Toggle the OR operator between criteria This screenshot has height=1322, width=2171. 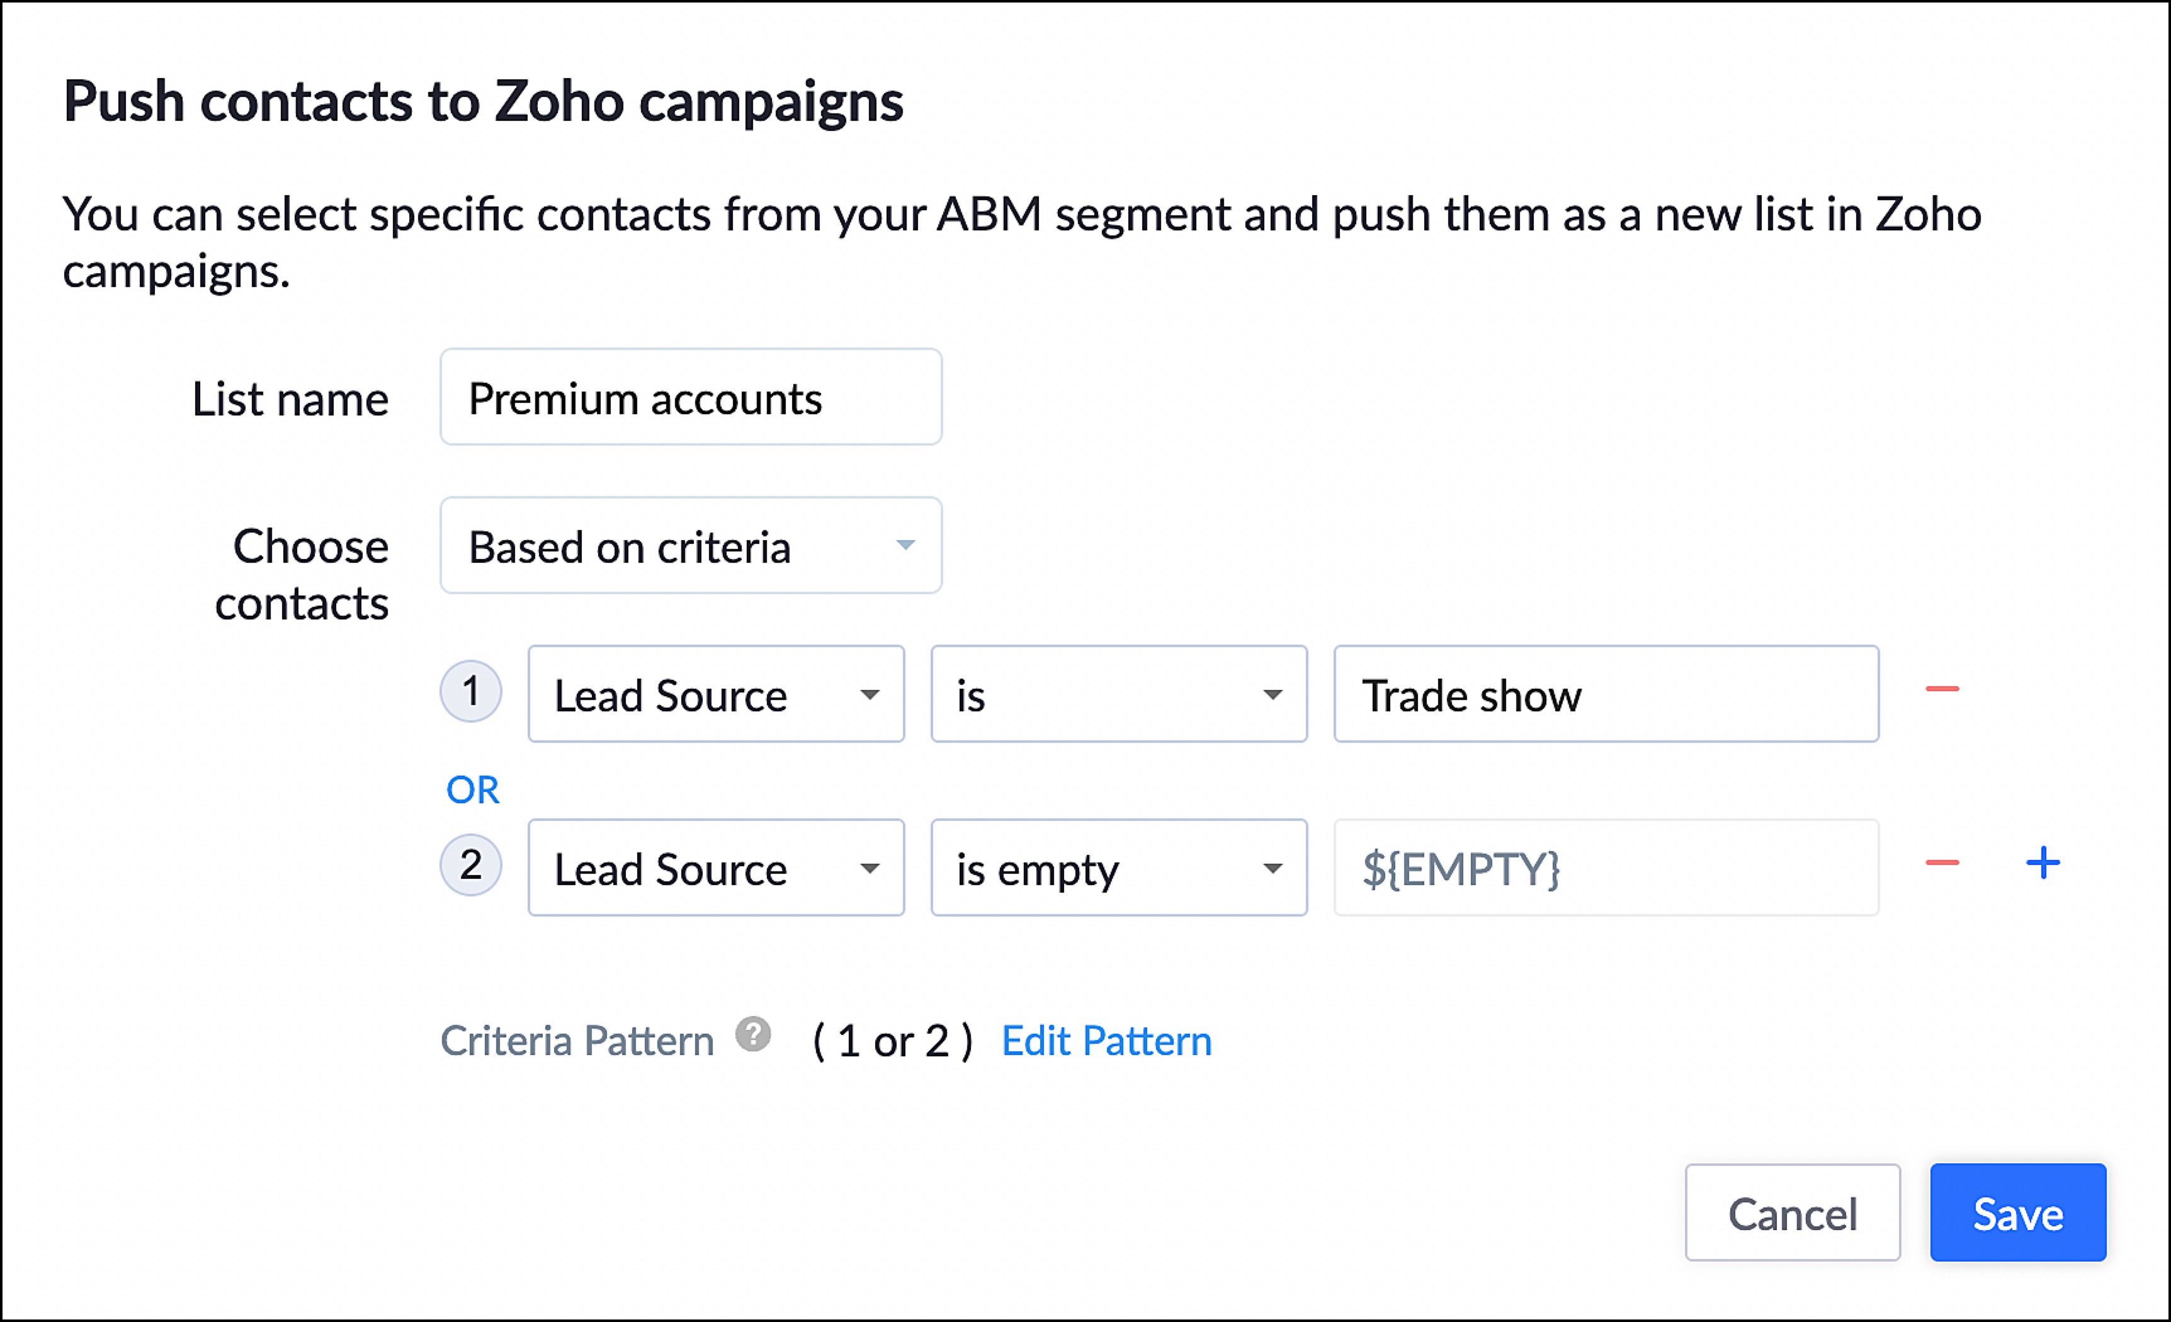(x=473, y=790)
